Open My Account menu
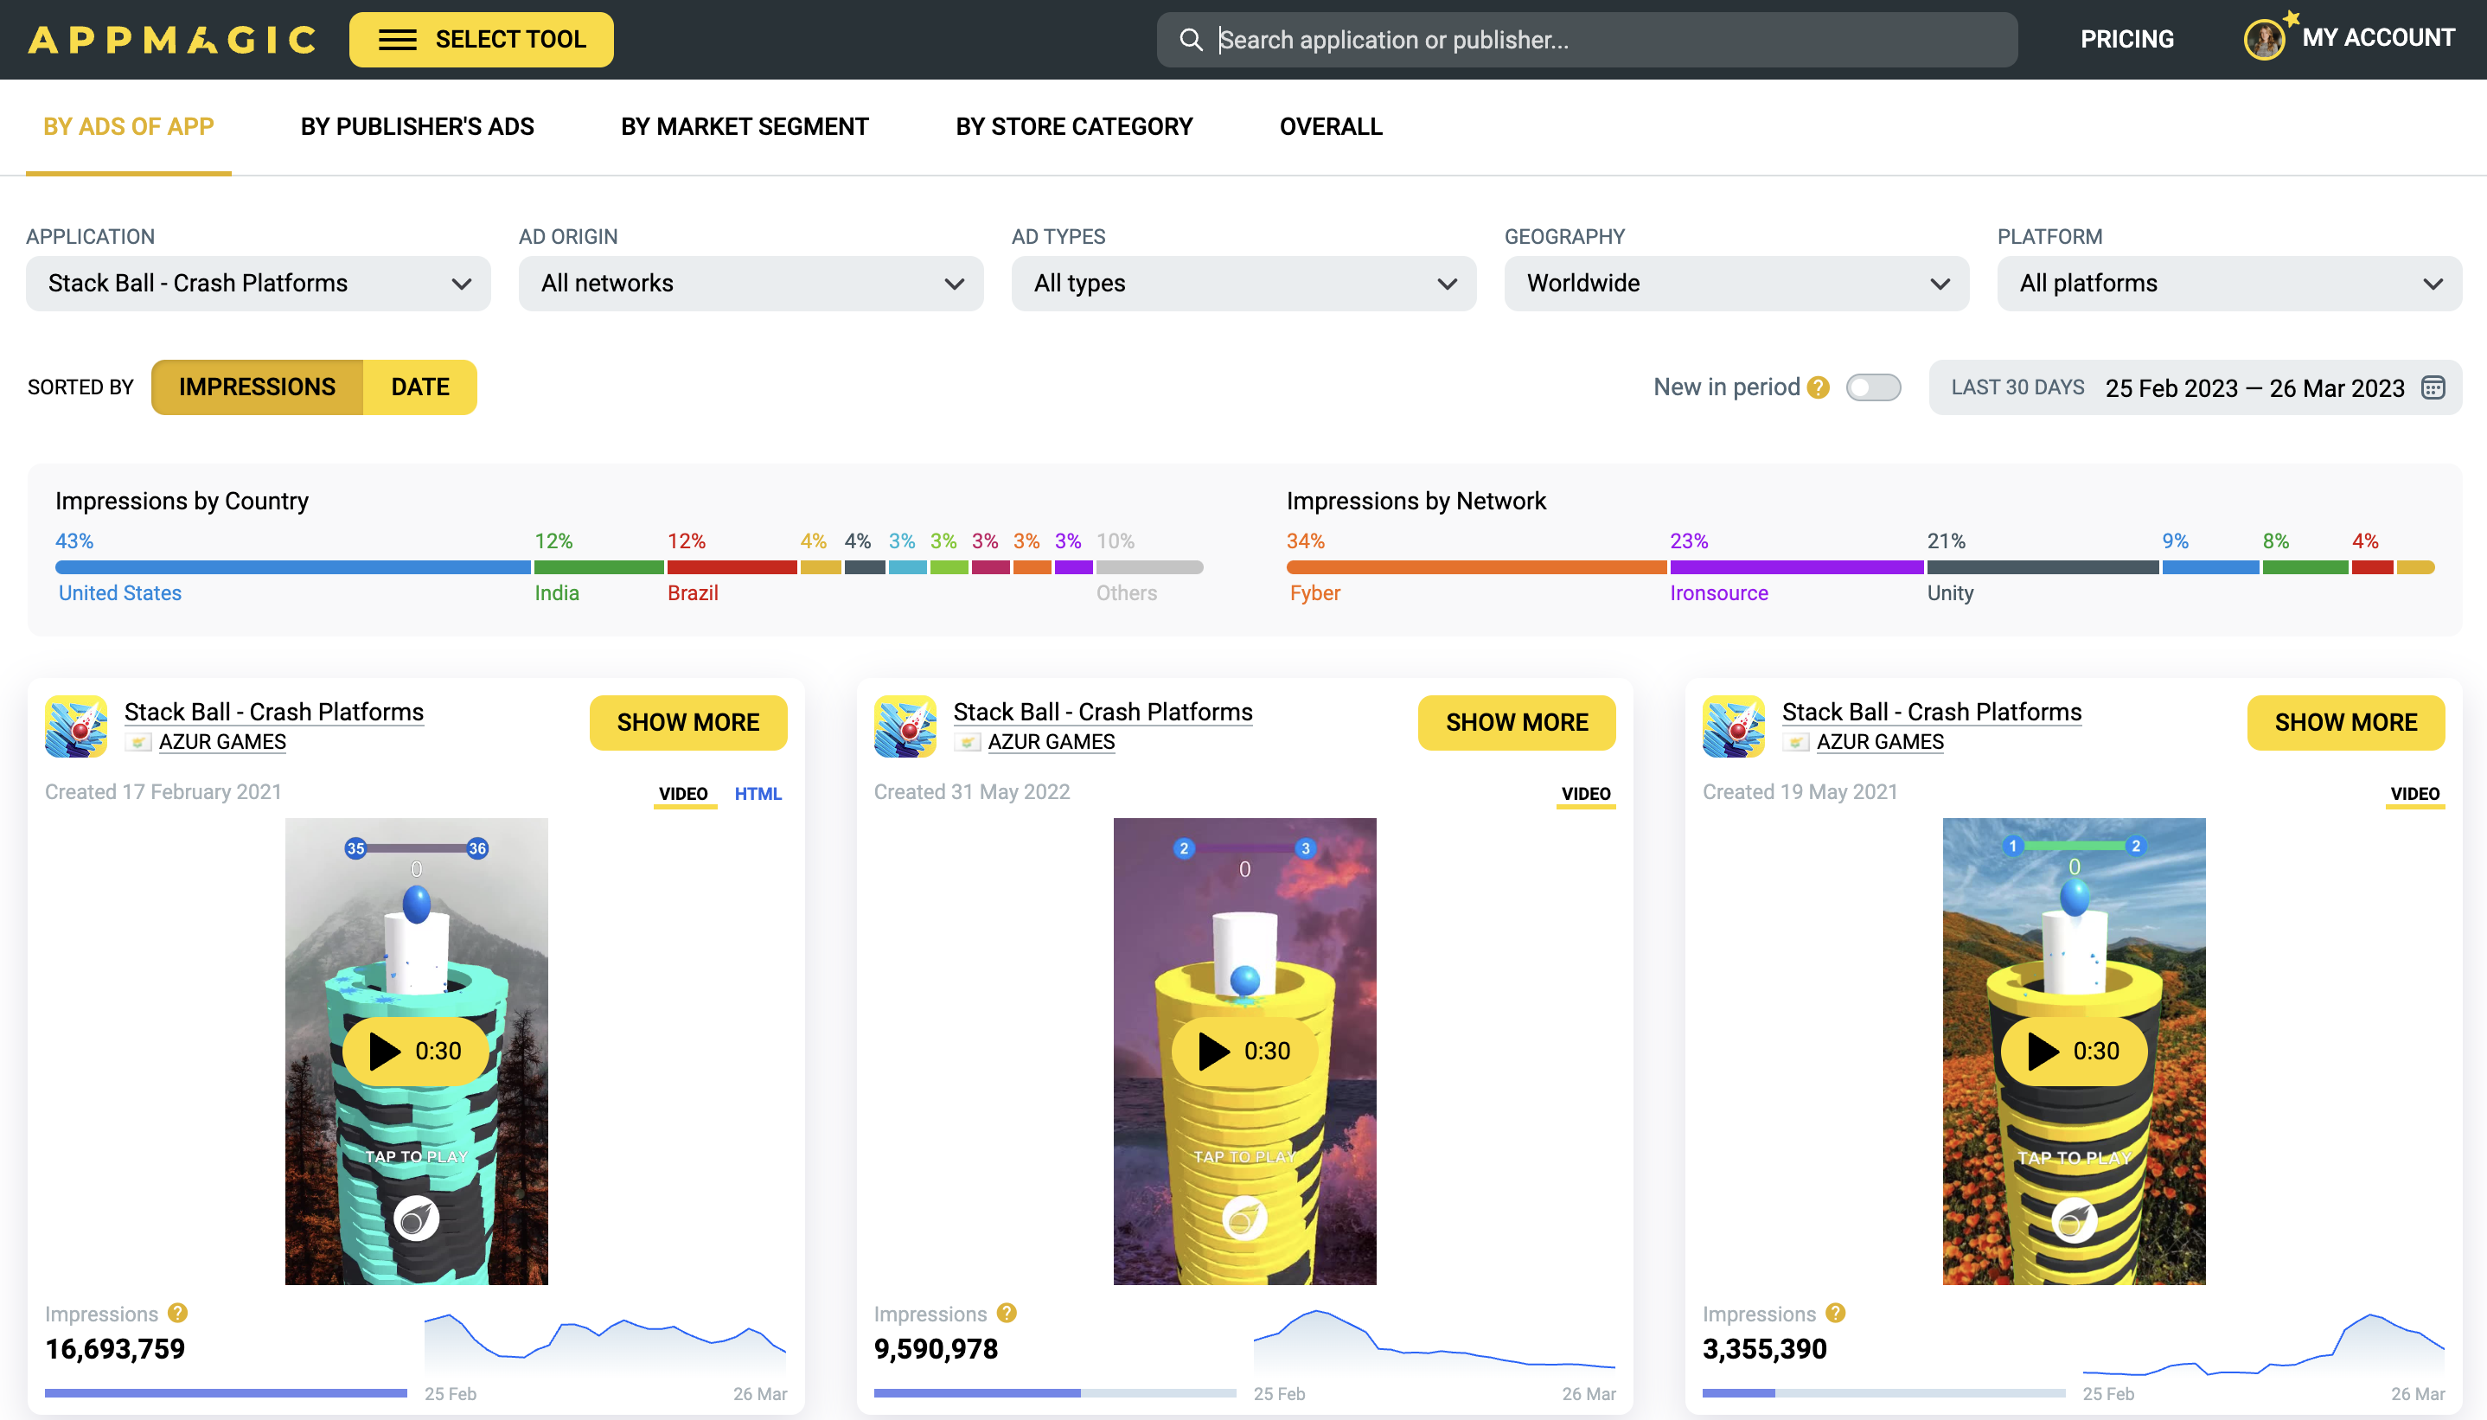The height and width of the screenshot is (1420, 2487). (2349, 39)
